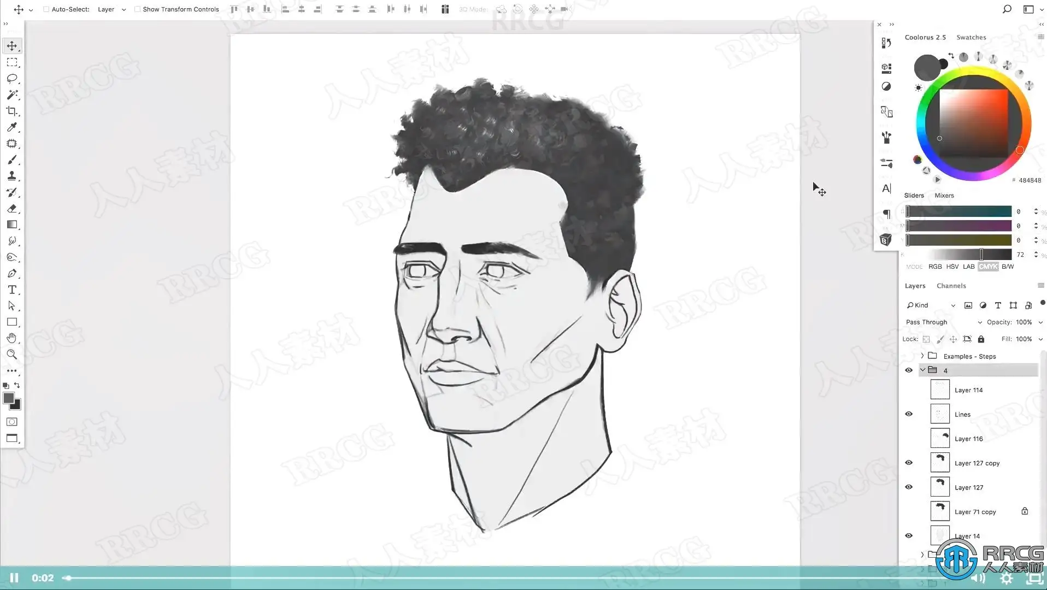Switch to the Swatches tab
This screenshot has height=590, width=1047.
point(971,37)
